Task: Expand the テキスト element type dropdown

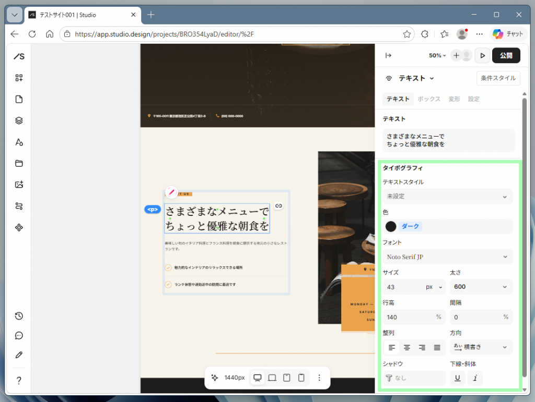Action: (x=416, y=78)
